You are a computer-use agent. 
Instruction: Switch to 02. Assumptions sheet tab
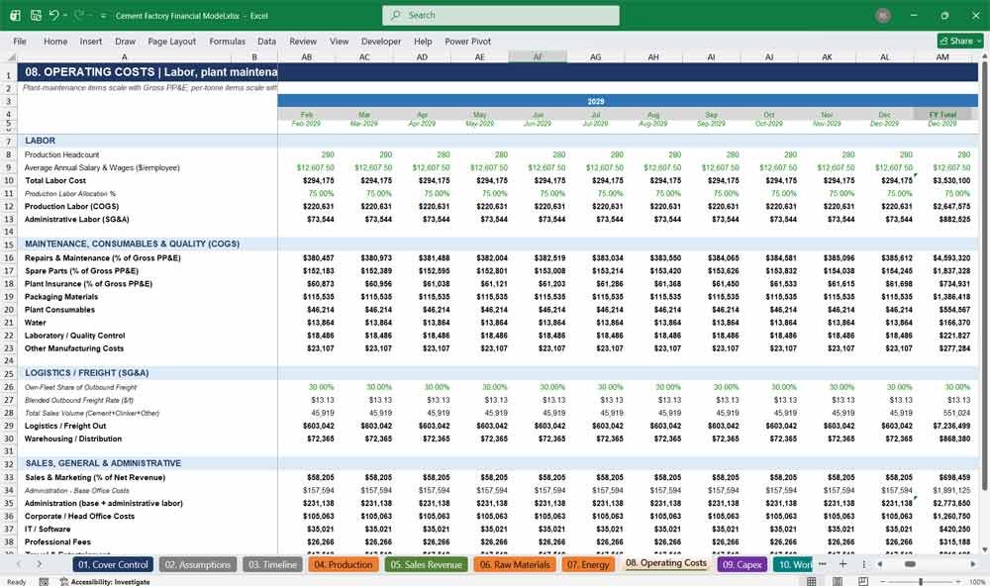tap(198, 564)
